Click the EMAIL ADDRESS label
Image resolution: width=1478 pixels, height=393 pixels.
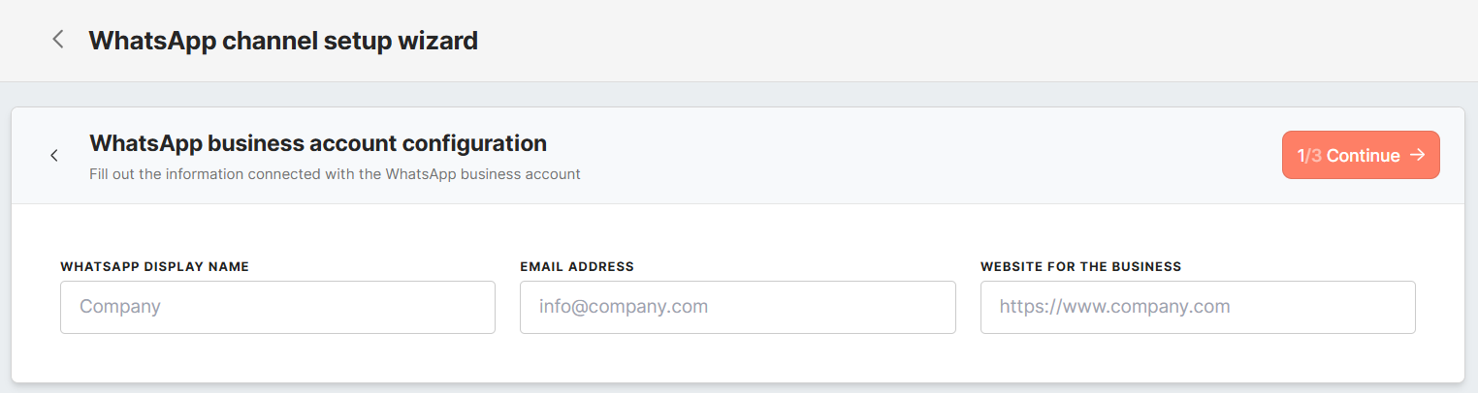coord(577,266)
